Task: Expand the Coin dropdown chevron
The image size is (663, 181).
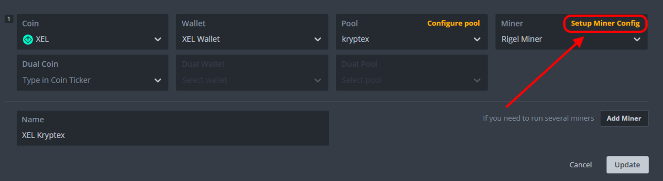Action: [158, 39]
